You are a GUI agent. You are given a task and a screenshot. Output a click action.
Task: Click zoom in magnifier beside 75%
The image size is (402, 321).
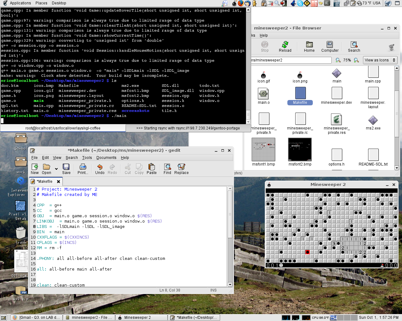pos(356,60)
